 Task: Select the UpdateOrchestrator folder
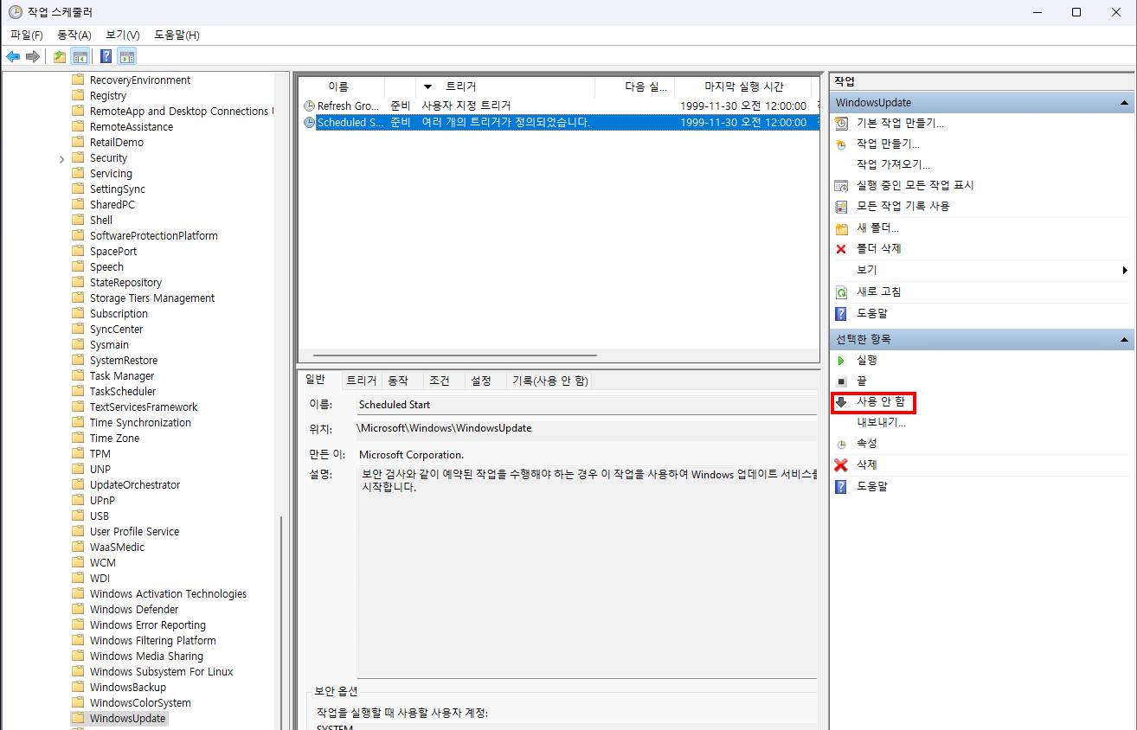point(134,484)
